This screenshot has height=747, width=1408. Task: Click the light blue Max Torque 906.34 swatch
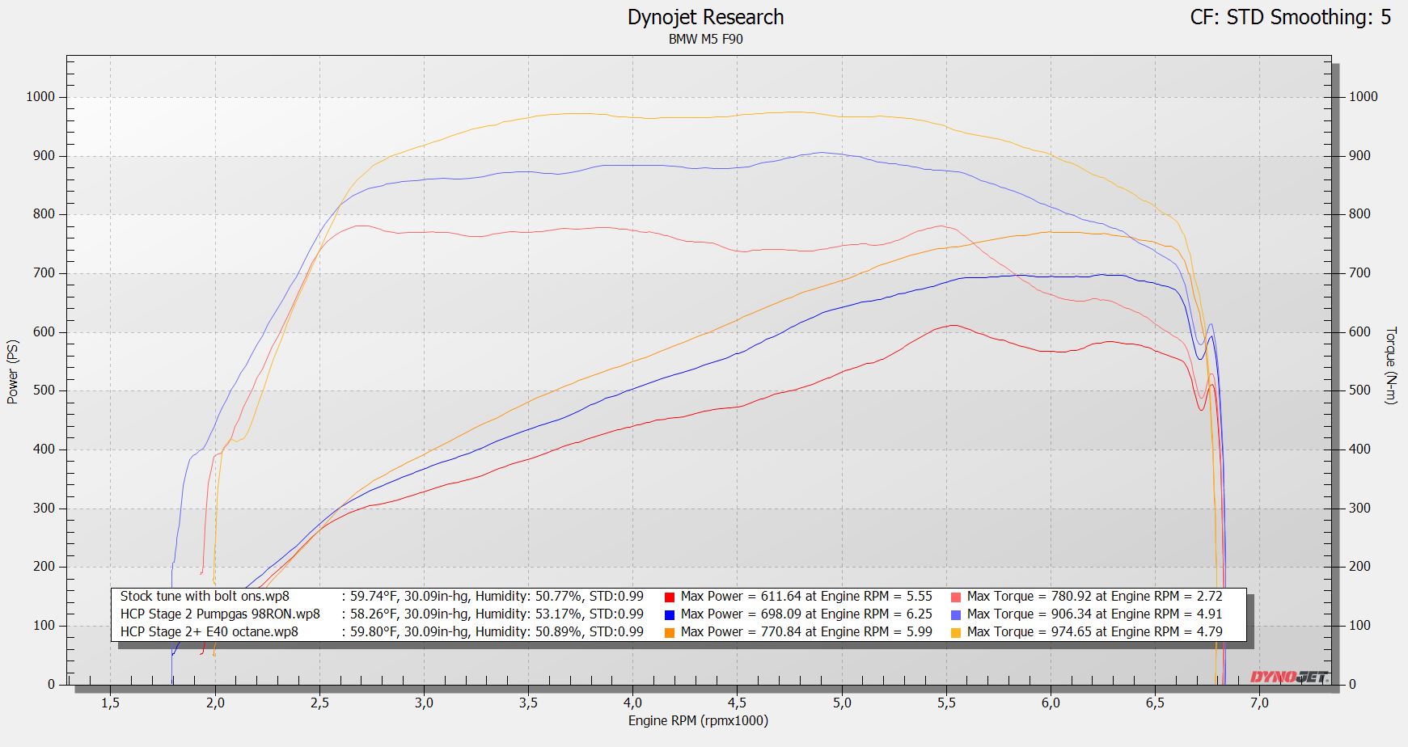click(x=956, y=615)
